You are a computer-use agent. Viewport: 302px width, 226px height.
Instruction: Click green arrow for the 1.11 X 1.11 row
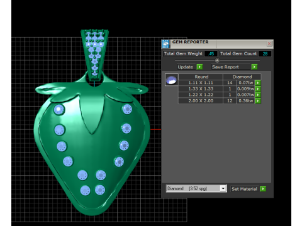point(258,83)
